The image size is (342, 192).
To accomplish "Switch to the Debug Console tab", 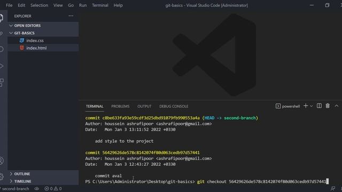I will click(x=174, y=106).
